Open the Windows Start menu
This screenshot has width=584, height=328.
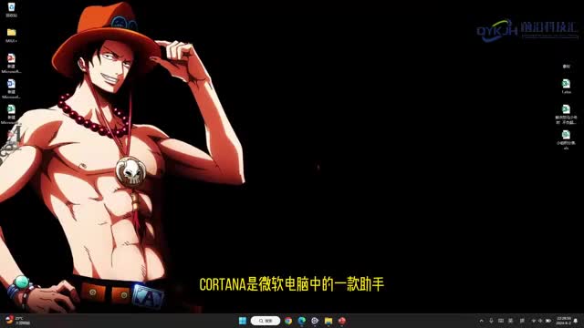[243, 321]
